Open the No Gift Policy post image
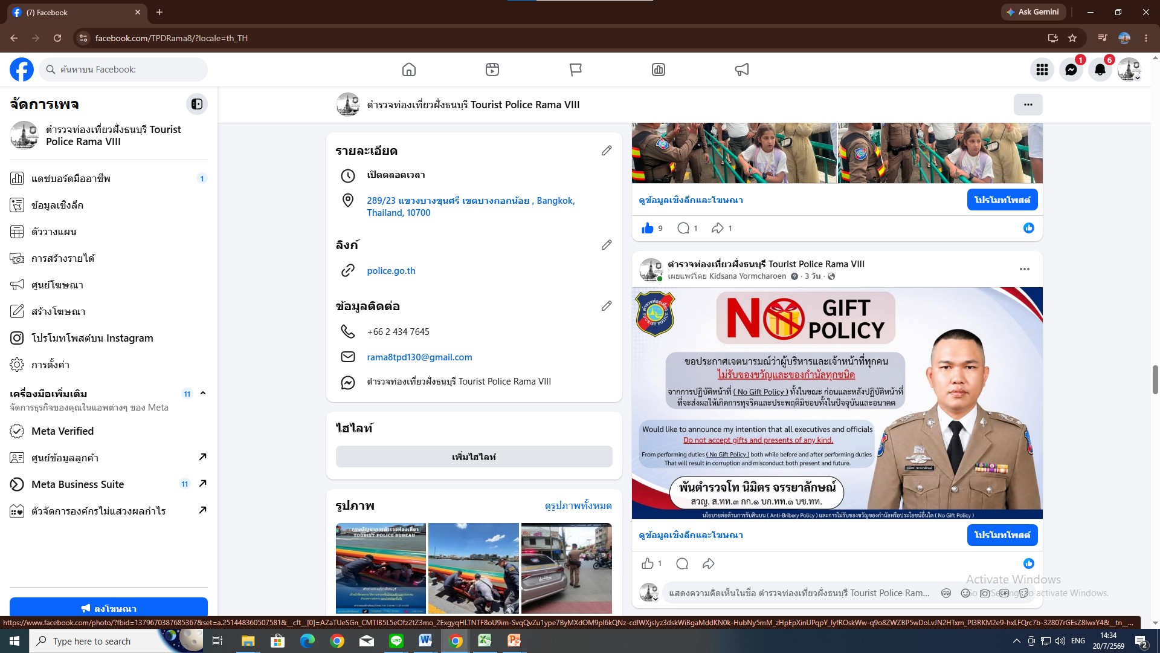Image resolution: width=1160 pixels, height=653 pixels. coord(837,403)
